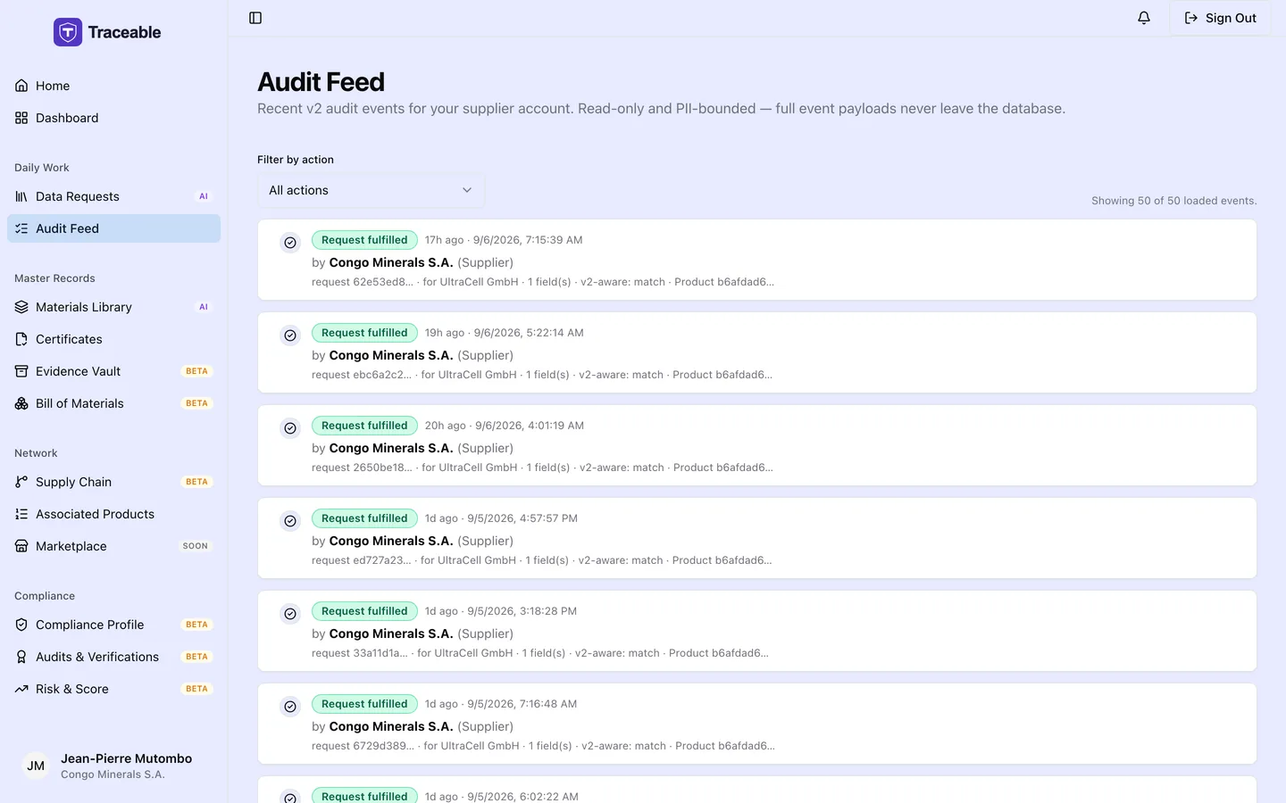Open Certificates section
This screenshot has height=803, width=1286.
[113, 339]
